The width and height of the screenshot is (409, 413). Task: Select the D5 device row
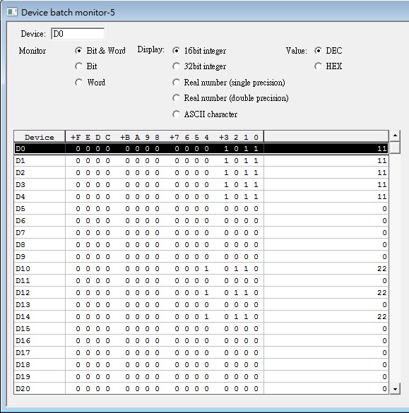[x=201, y=208]
